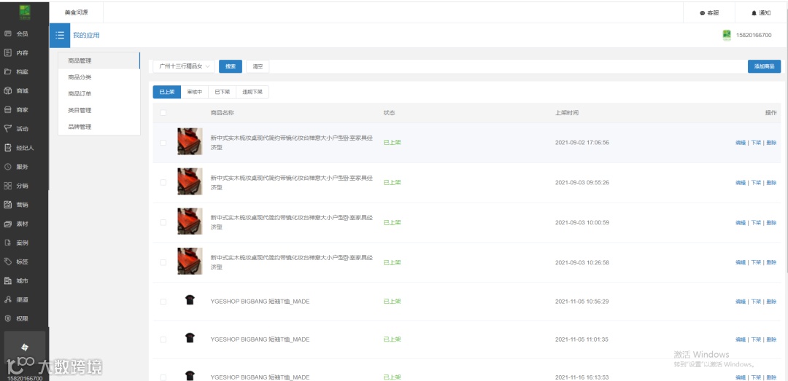
Task: Click 下架 for the 2021-09-03 09:55:26 row
Action: pos(756,183)
